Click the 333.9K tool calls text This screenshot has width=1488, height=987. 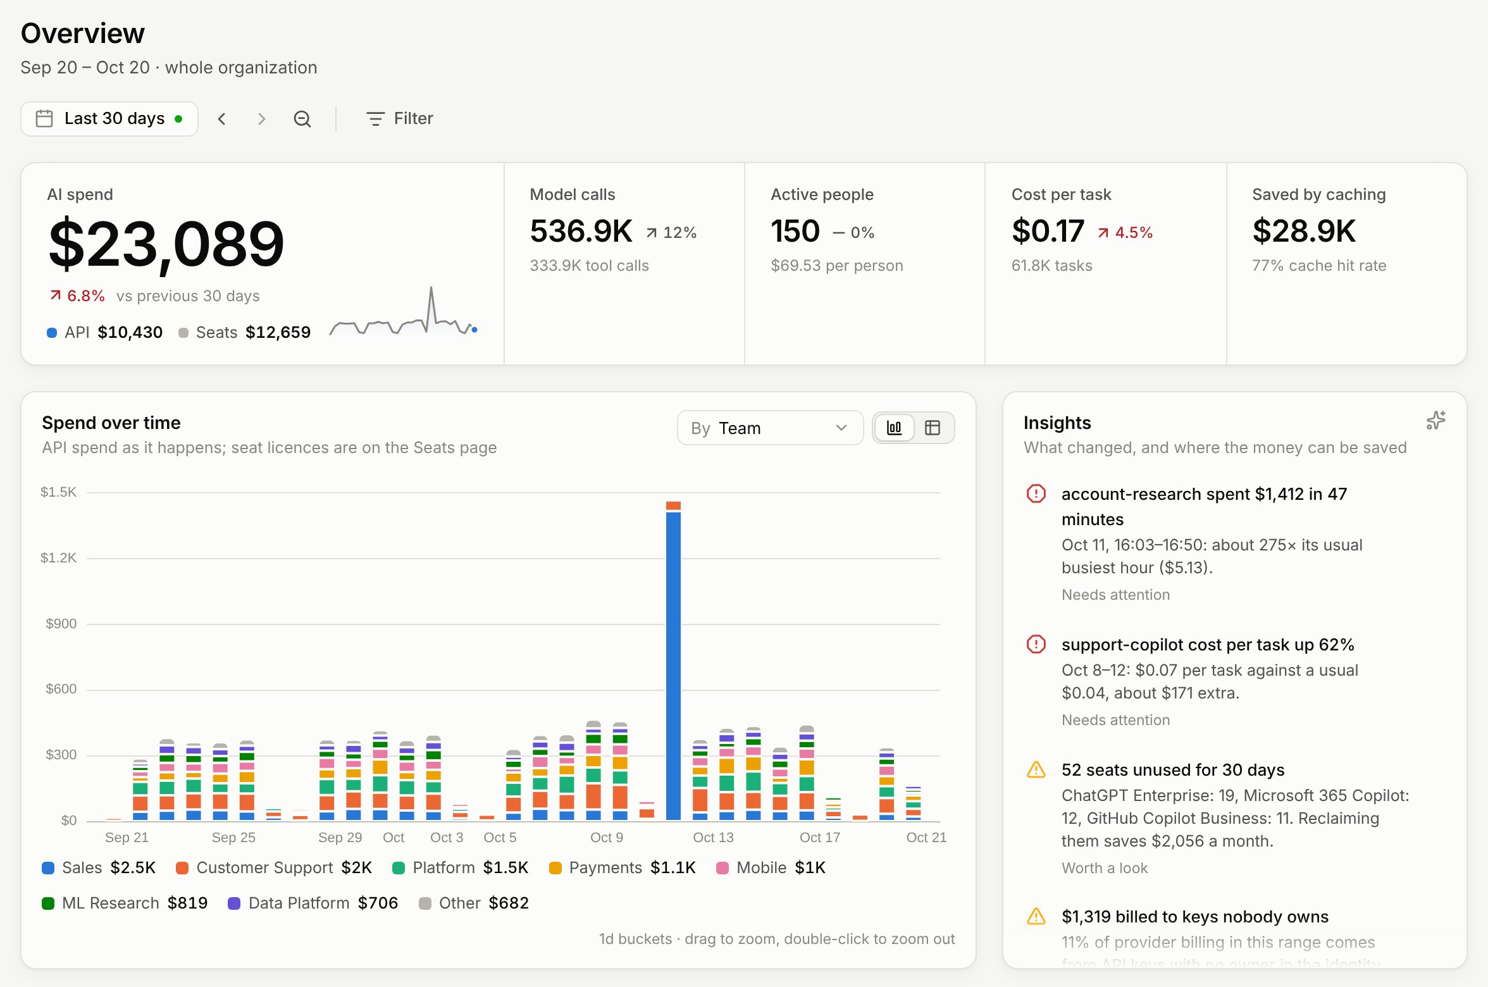pyautogui.click(x=590, y=266)
